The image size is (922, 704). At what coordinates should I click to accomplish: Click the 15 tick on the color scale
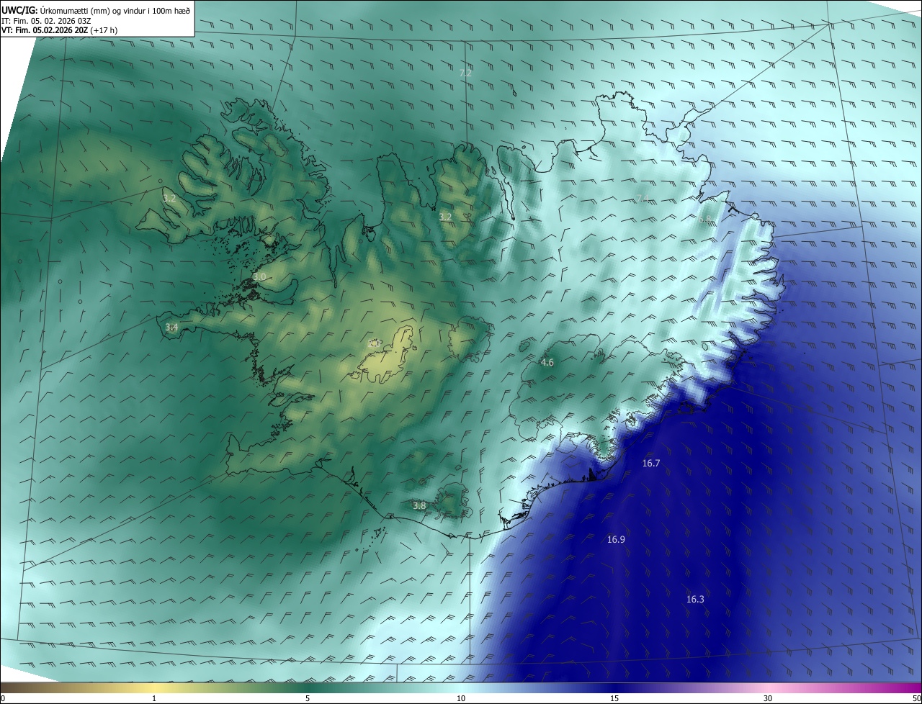614,698
